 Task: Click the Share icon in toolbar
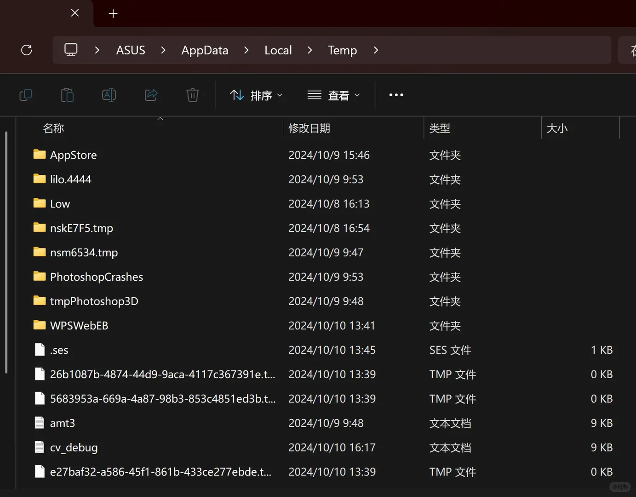point(151,95)
